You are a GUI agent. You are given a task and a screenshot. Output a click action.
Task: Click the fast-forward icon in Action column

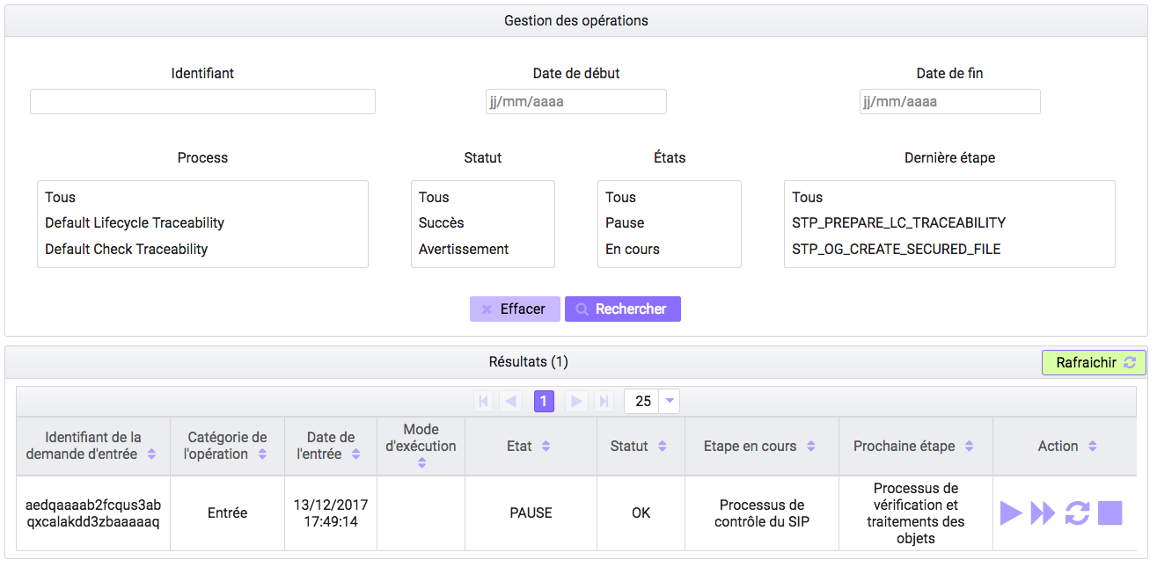pyautogui.click(x=1043, y=513)
